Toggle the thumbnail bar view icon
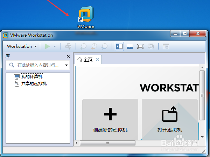The image size is (210, 157). pos(130,46)
